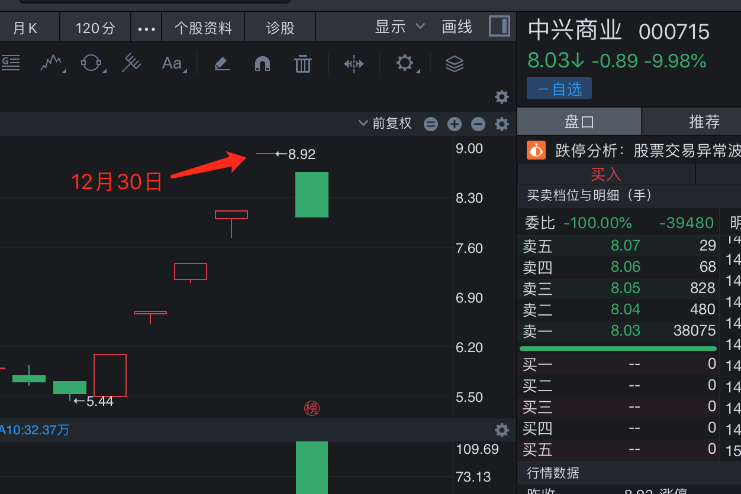This screenshot has height=494, width=741.
Task: Open volume panel gear settings
Action: tap(502, 430)
